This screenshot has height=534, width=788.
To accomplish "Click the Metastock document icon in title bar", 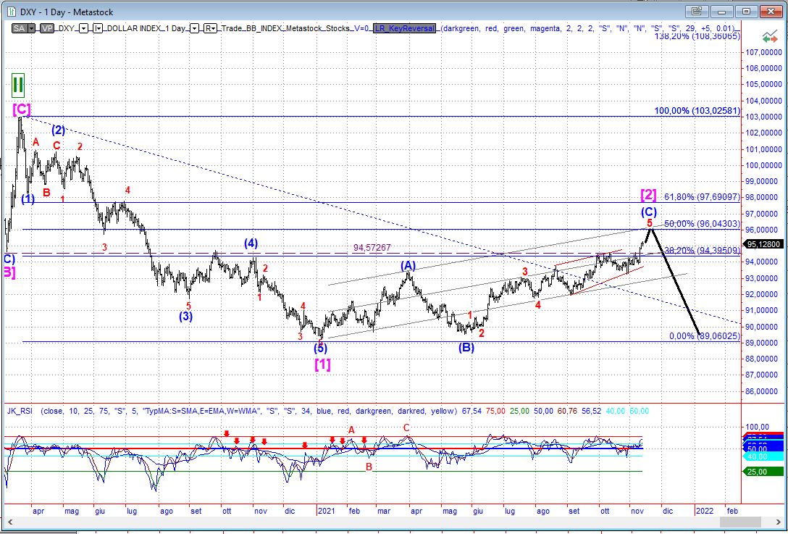I will click(x=10, y=10).
